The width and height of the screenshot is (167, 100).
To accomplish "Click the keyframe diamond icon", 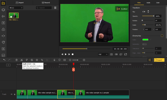I will tap(37, 60).
